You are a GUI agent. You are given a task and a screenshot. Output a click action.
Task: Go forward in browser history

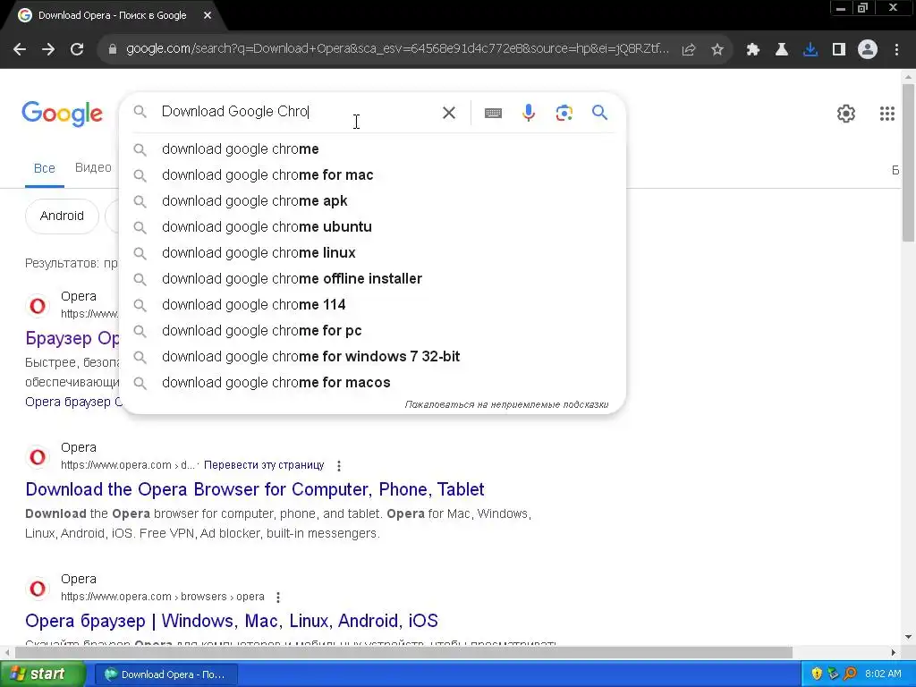48,50
